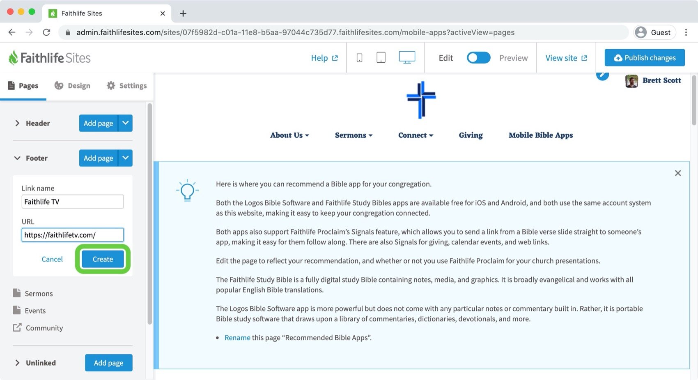Click Add page in the Footer section
The height and width of the screenshot is (380, 698).
[99, 158]
